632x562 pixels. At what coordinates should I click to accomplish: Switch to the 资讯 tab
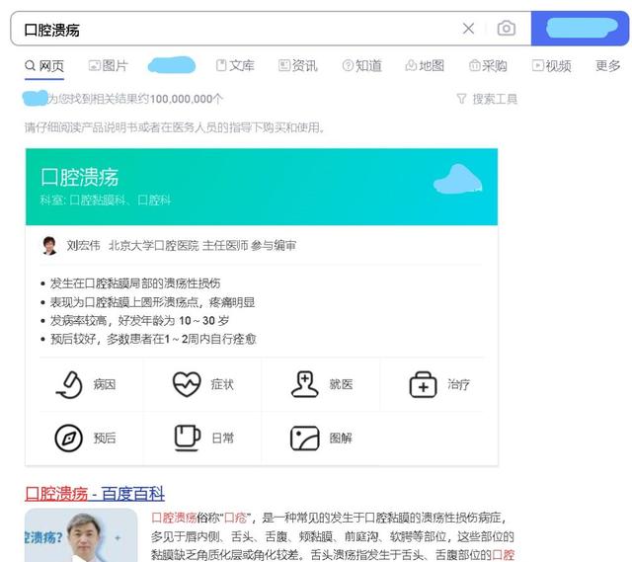298,66
